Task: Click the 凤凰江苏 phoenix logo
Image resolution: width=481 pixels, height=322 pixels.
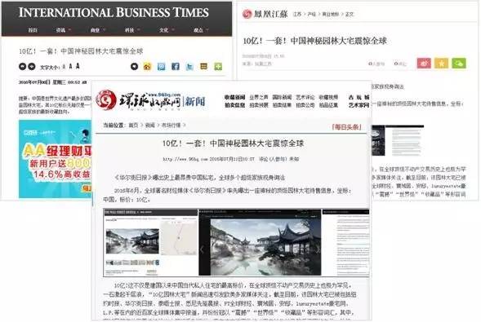Action: click(265, 14)
